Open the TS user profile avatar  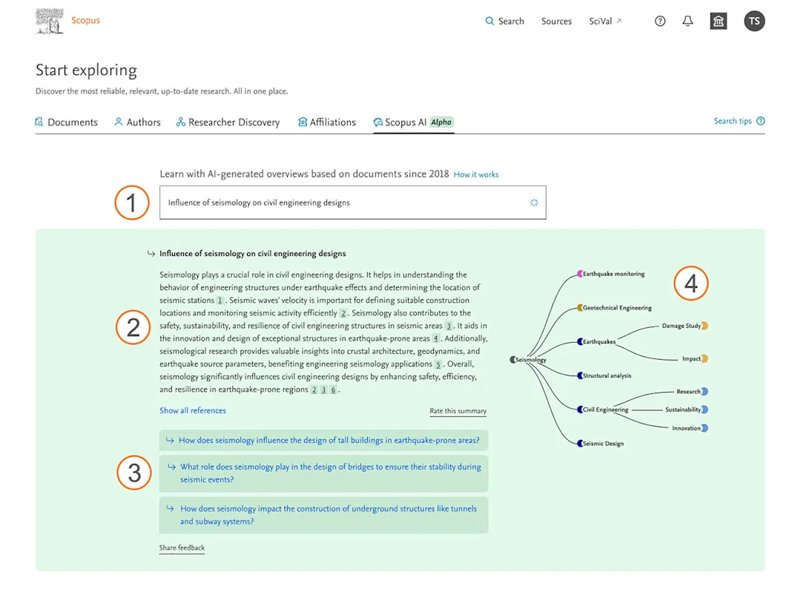[x=754, y=21]
